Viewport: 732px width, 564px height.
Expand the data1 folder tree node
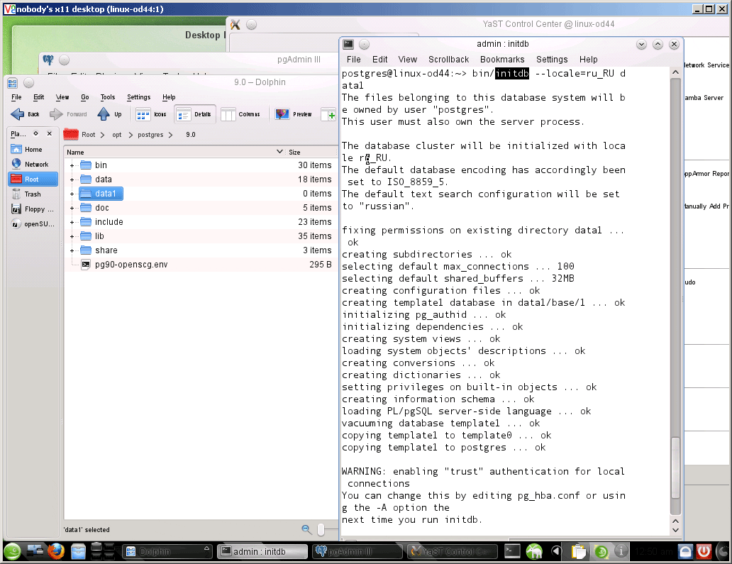point(72,194)
